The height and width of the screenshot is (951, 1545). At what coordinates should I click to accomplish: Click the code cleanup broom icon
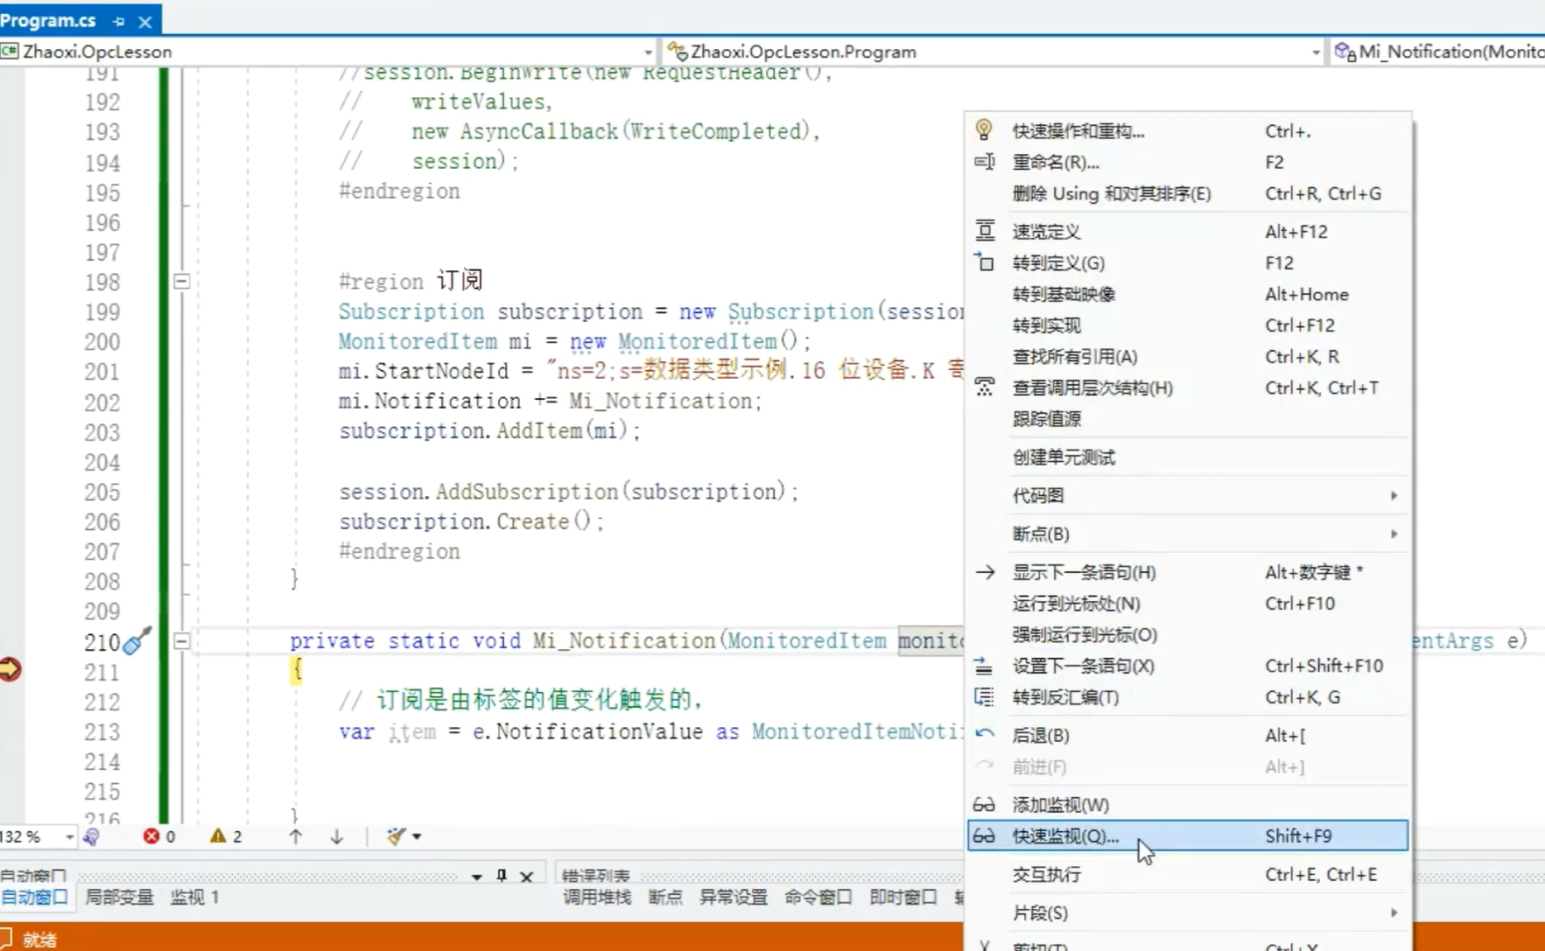[x=397, y=836]
